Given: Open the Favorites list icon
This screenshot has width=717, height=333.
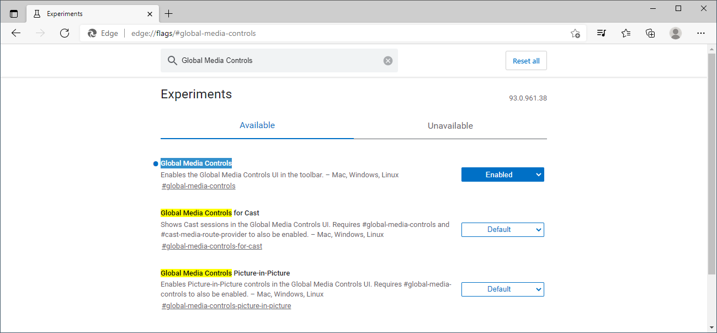Looking at the screenshot, I should (x=626, y=33).
